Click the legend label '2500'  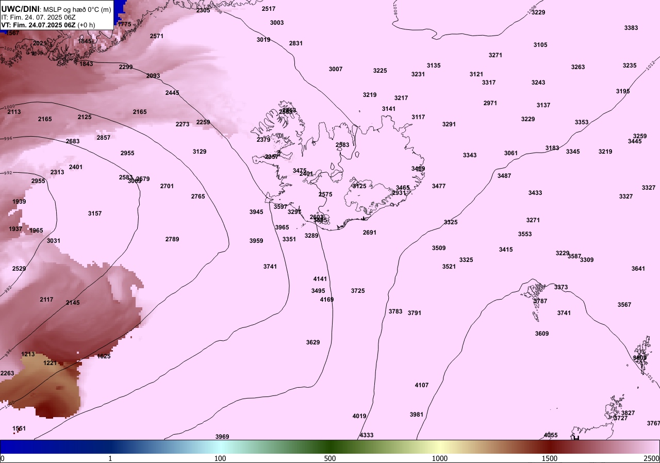[652, 458]
